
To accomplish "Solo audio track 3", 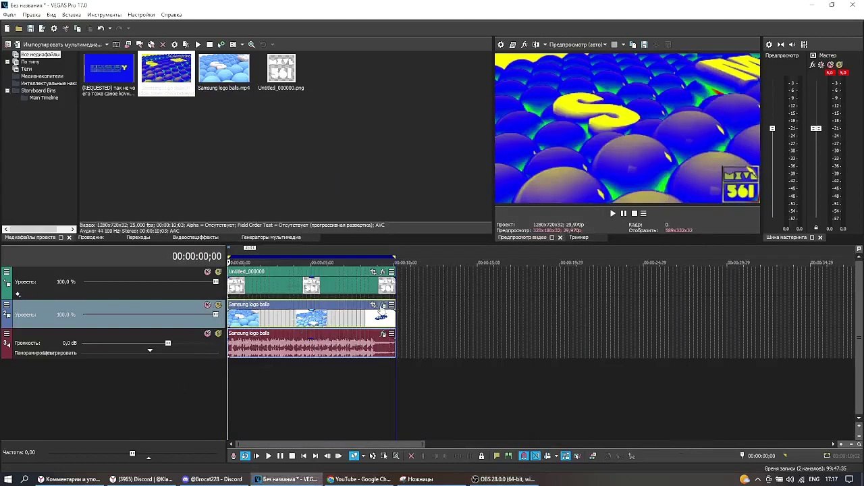I will click(x=218, y=333).
